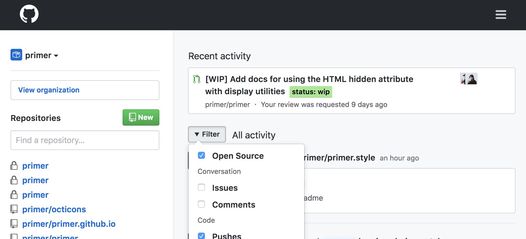Click the status: wip label
The height and width of the screenshot is (239, 526).
coord(311,92)
